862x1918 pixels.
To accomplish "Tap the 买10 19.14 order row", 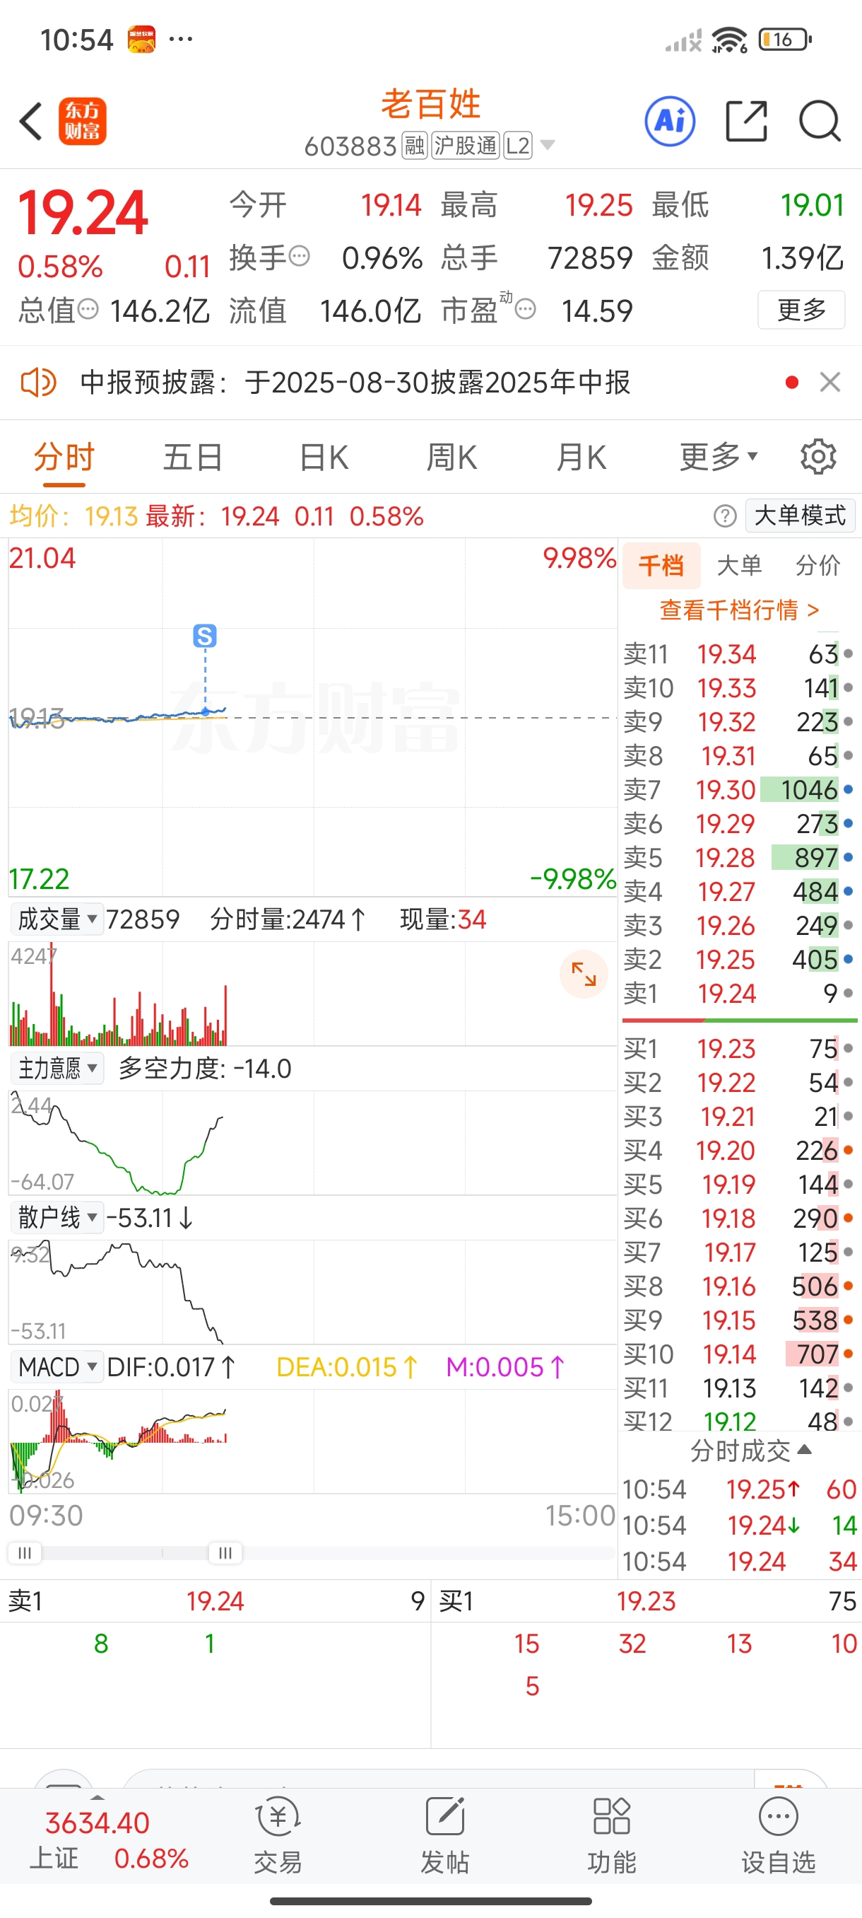I will coord(738,1354).
